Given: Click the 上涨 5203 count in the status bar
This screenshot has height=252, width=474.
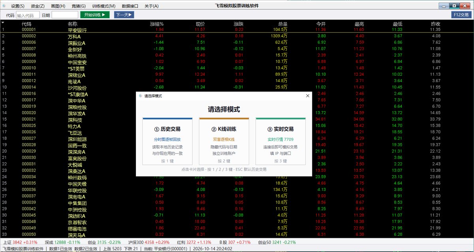Looking at the screenshot, I should pyautogui.click(x=113, y=249).
